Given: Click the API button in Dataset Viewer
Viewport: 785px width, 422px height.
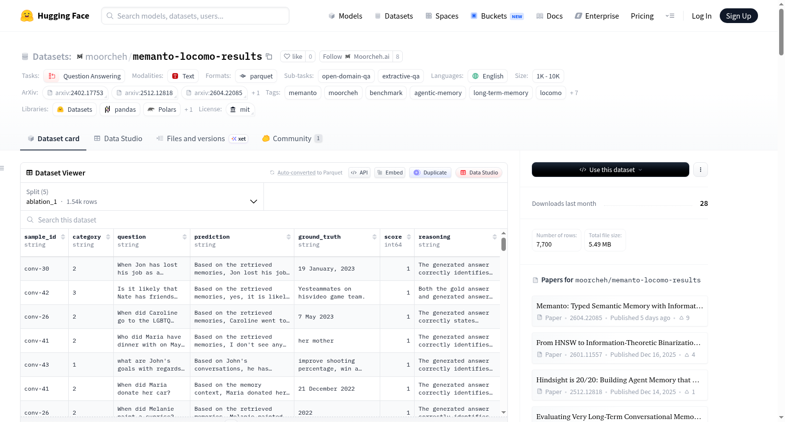Looking at the screenshot, I should coord(360,173).
